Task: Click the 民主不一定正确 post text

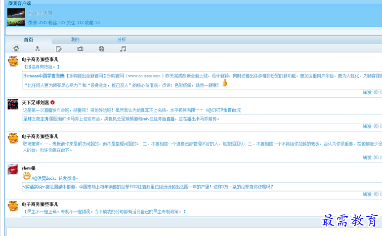Action: (104, 212)
